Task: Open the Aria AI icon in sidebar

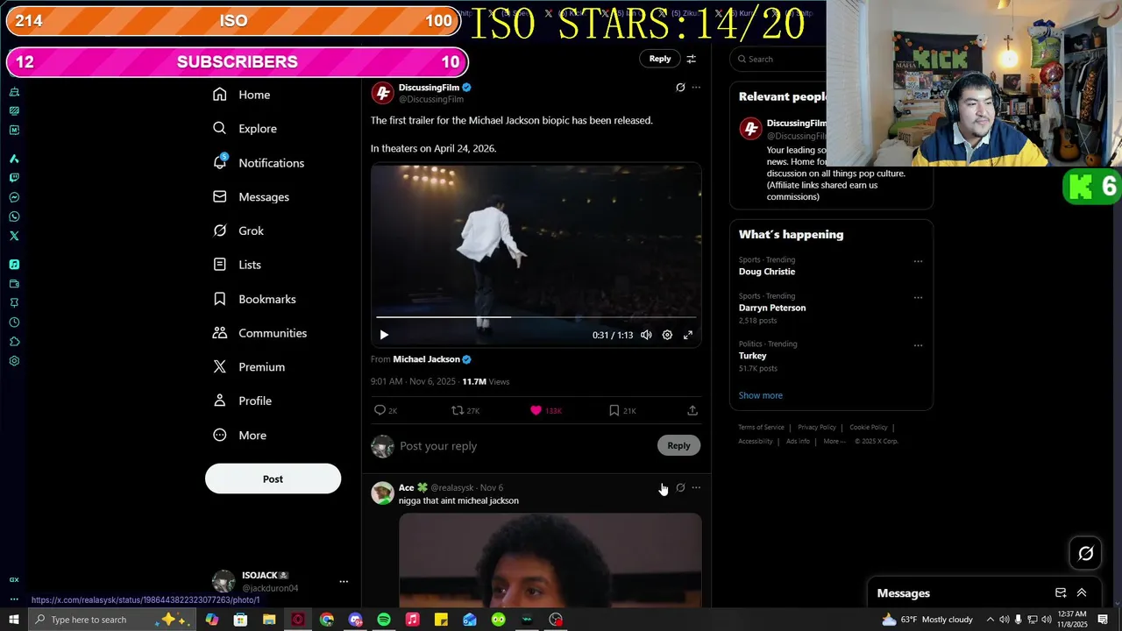Action: pos(14,159)
